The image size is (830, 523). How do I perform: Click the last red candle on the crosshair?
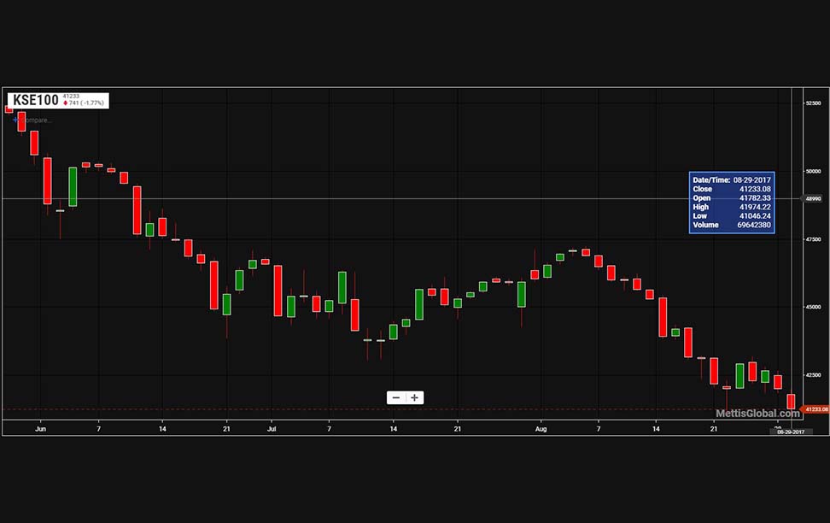791,401
